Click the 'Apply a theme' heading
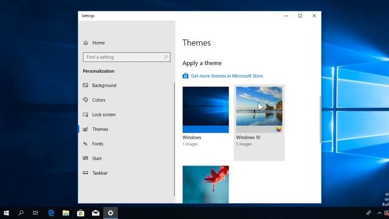The width and height of the screenshot is (389, 219). (x=202, y=63)
